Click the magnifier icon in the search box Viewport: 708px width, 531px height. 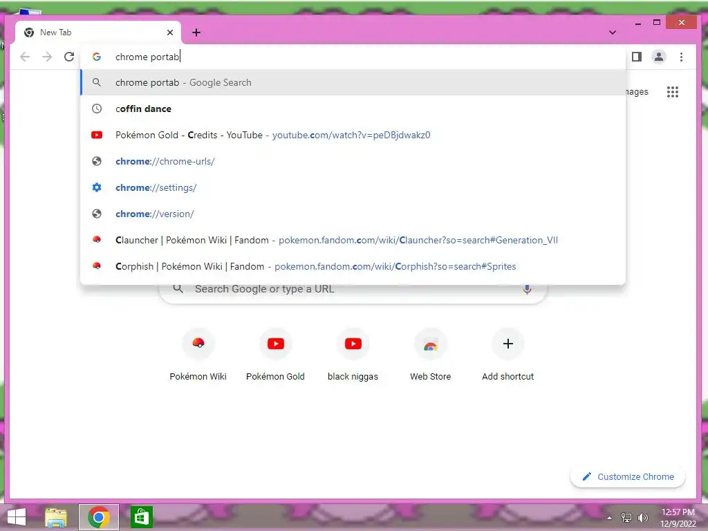[178, 288]
